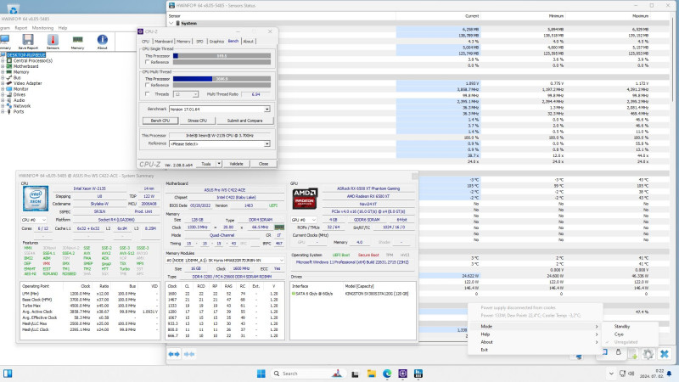This screenshot has width=679, height=382.
Task: Open Benchmark version dropdown in CPU-Z
Action: pos(267,110)
